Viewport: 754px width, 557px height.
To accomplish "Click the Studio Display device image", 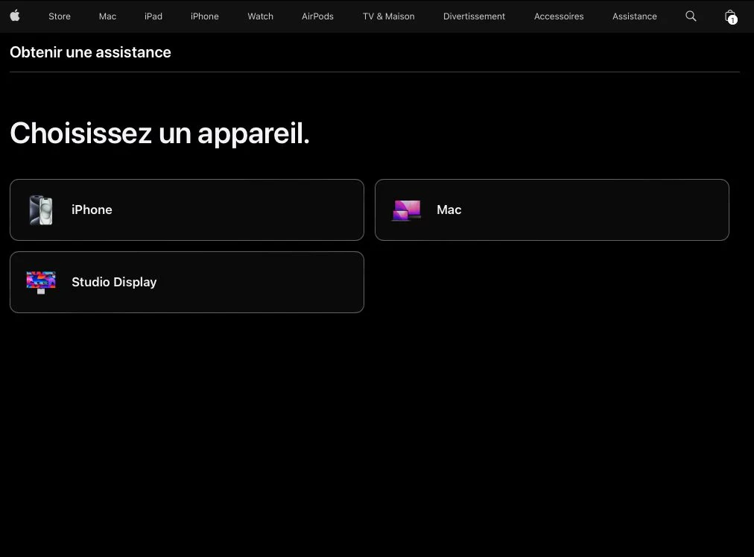I will [41, 282].
